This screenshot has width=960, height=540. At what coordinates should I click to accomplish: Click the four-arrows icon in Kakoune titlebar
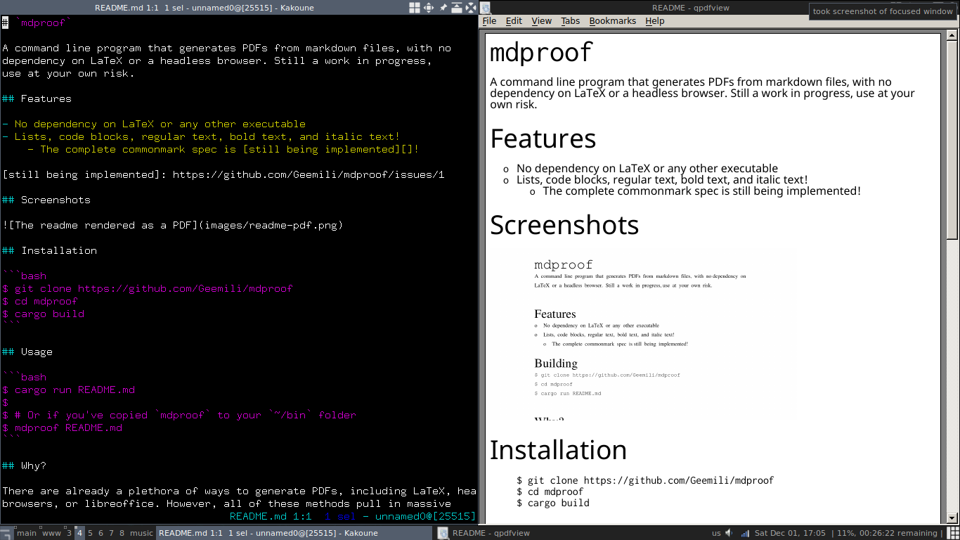pyautogui.click(x=471, y=8)
